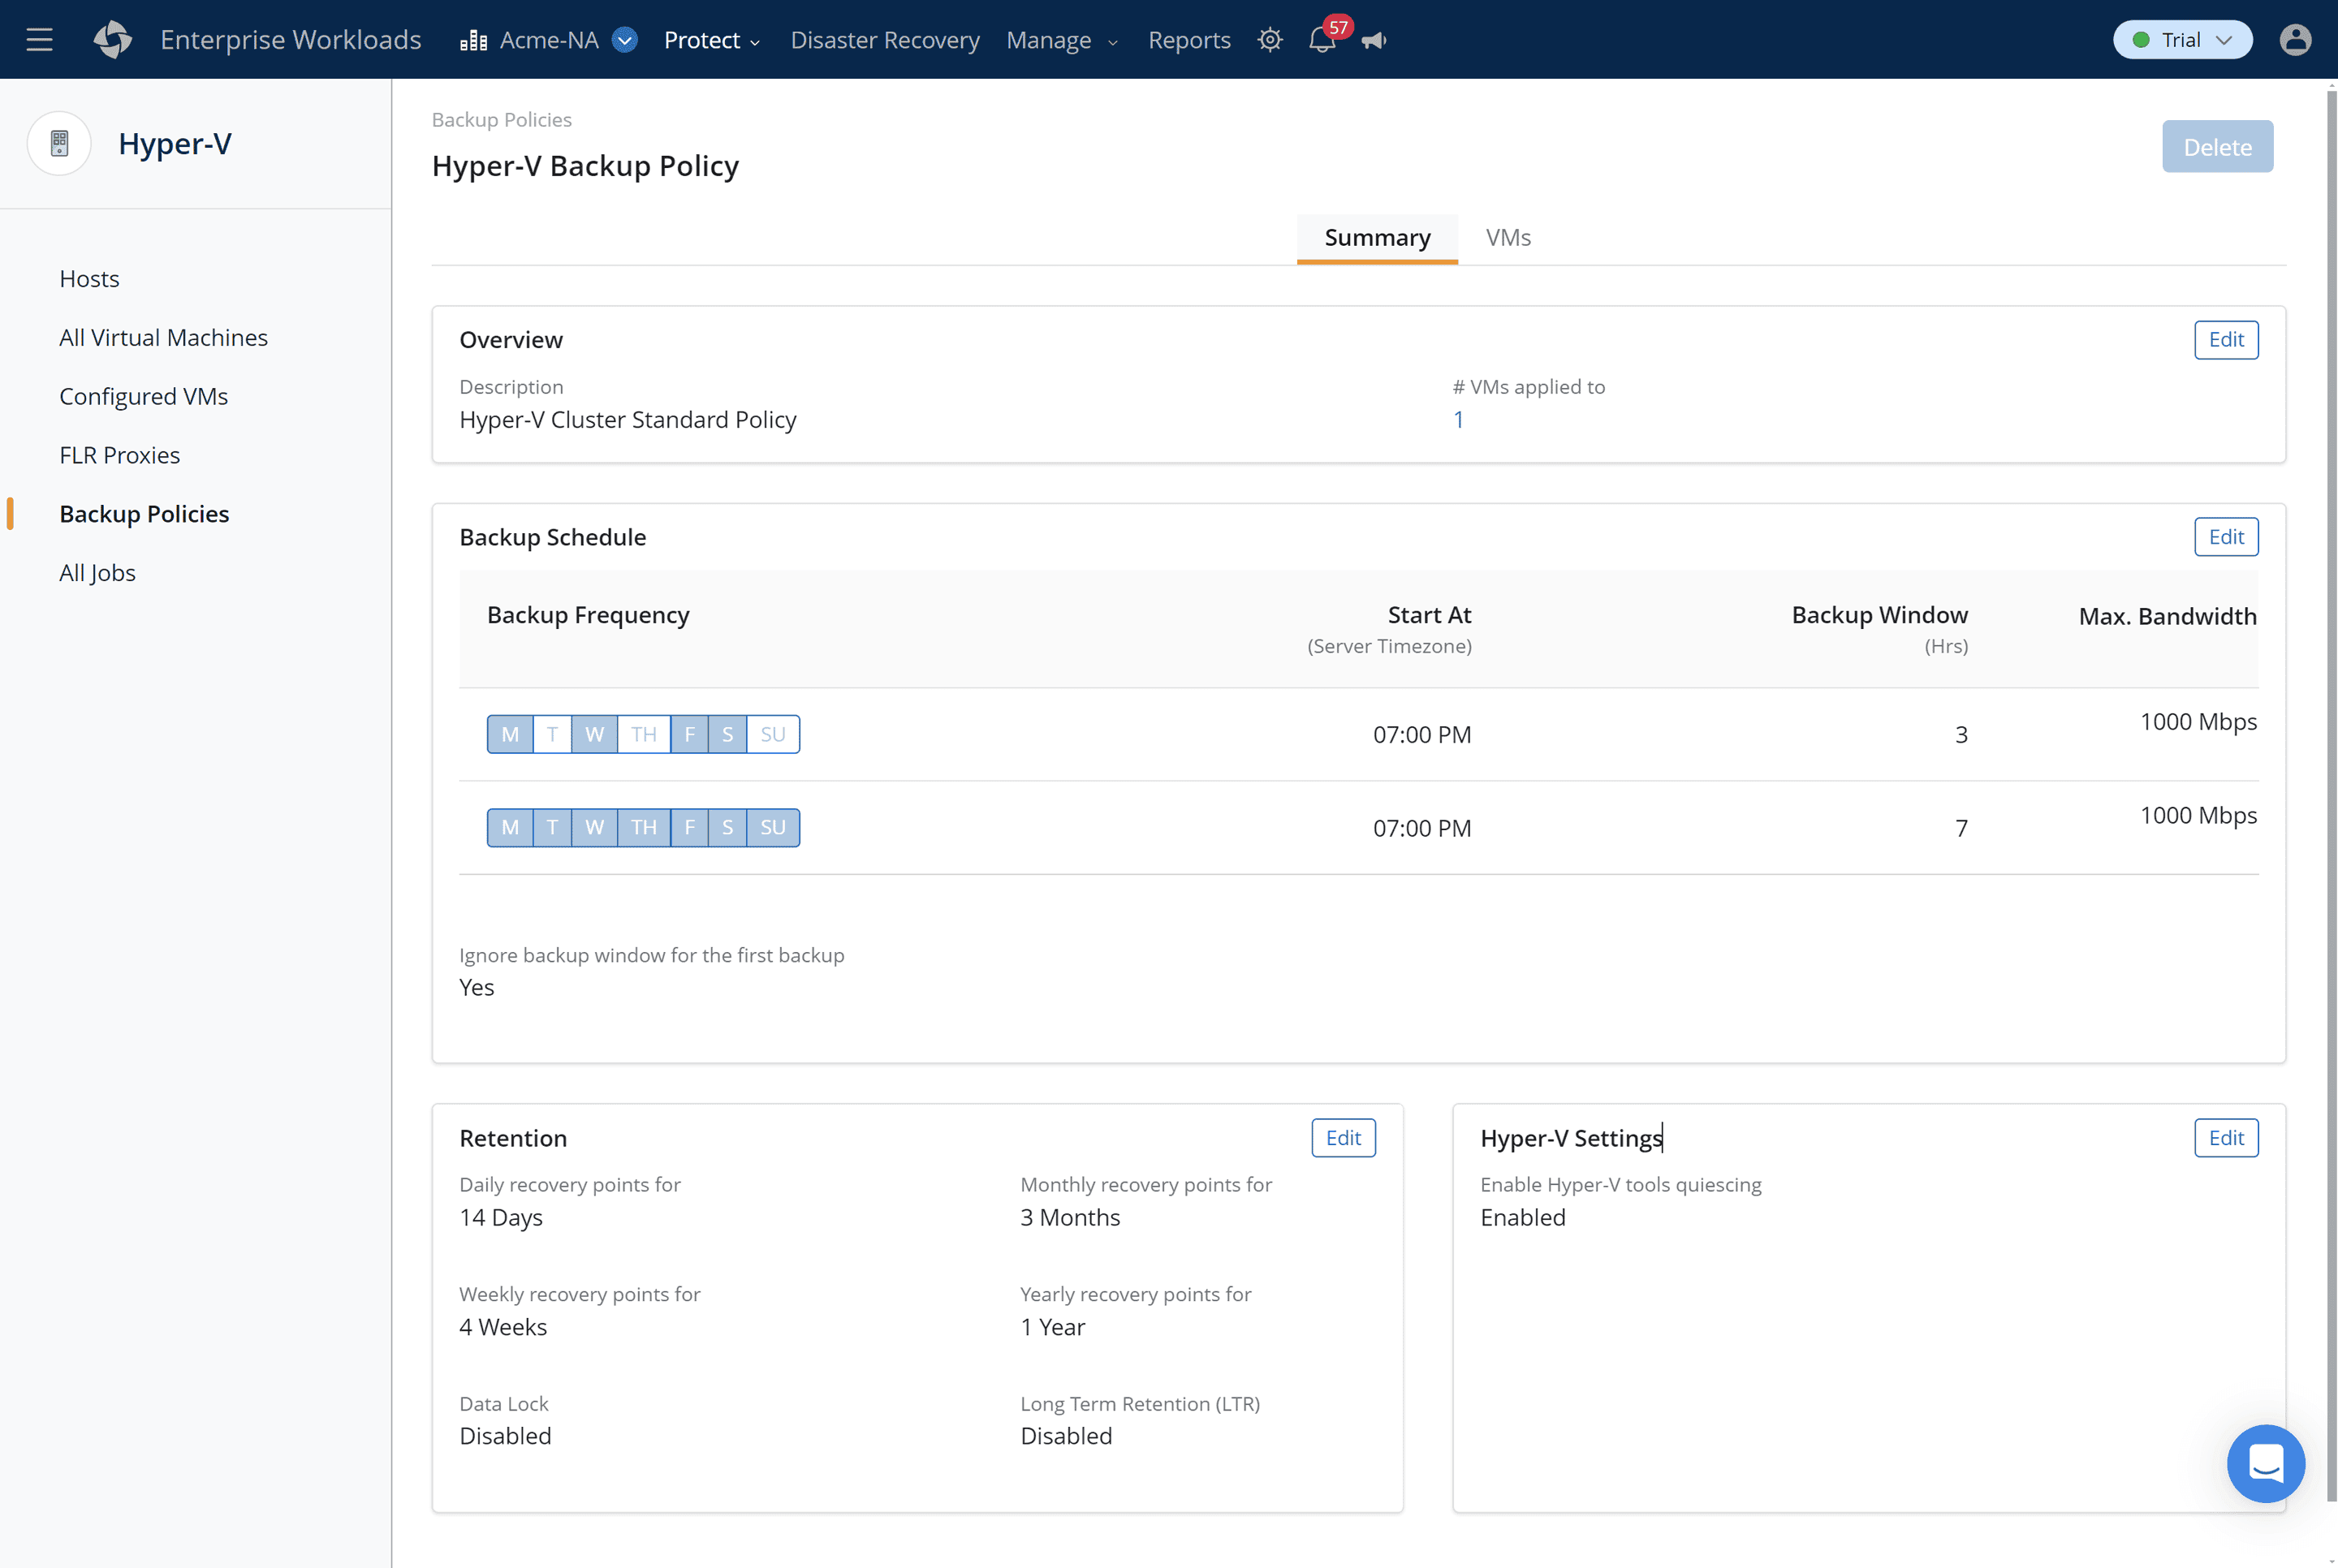
Task: Go to Disaster Recovery
Action: [x=885, y=40]
